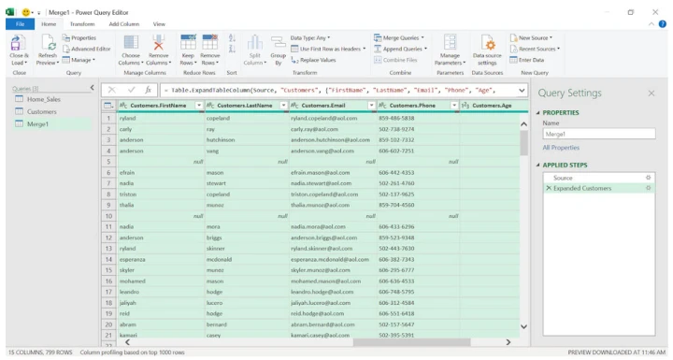The height and width of the screenshot is (360, 673).
Task: Click inside the formula bar text
Action: 334,90
